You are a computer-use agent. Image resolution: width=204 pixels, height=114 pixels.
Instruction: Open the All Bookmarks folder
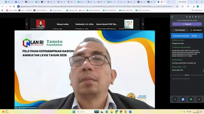click(x=197, y=10)
